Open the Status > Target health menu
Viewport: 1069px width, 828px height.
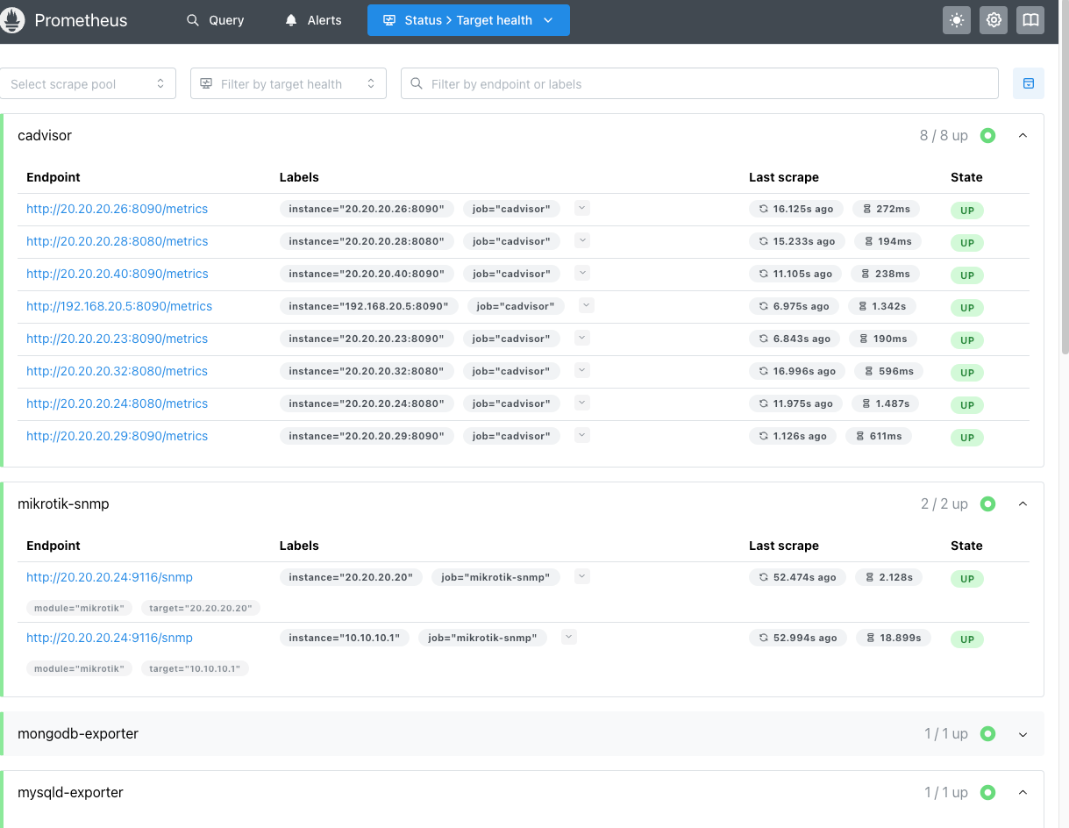(x=468, y=20)
